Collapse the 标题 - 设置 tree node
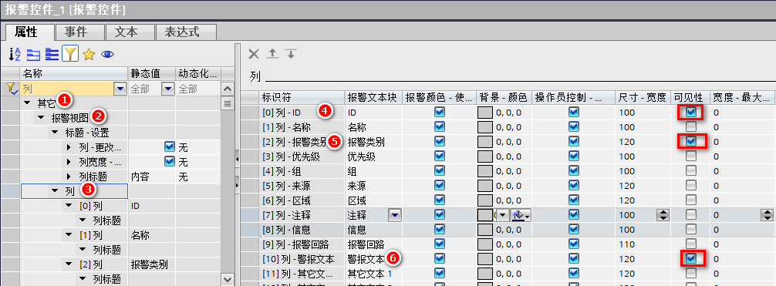776x286 pixels. [55, 133]
